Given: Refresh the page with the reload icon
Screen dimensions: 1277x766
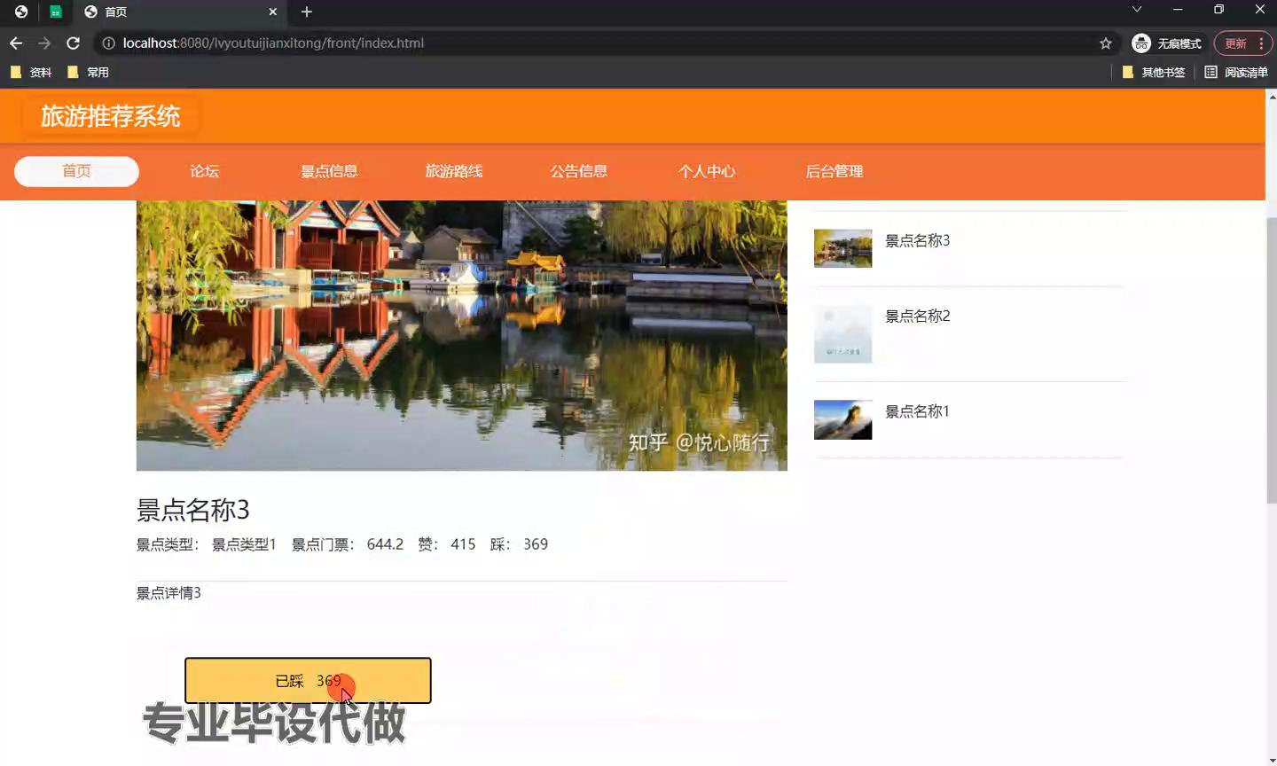Looking at the screenshot, I should coord(74,43).
